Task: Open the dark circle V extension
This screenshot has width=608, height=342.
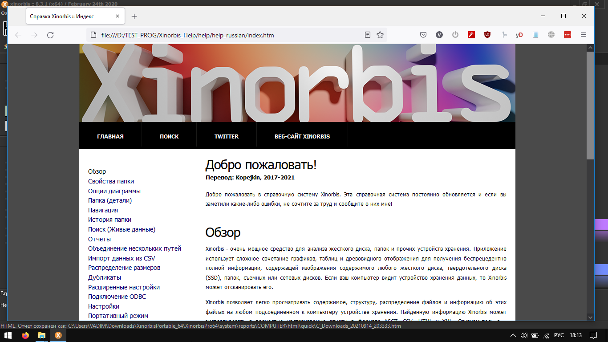Action: tap(439, 35)
